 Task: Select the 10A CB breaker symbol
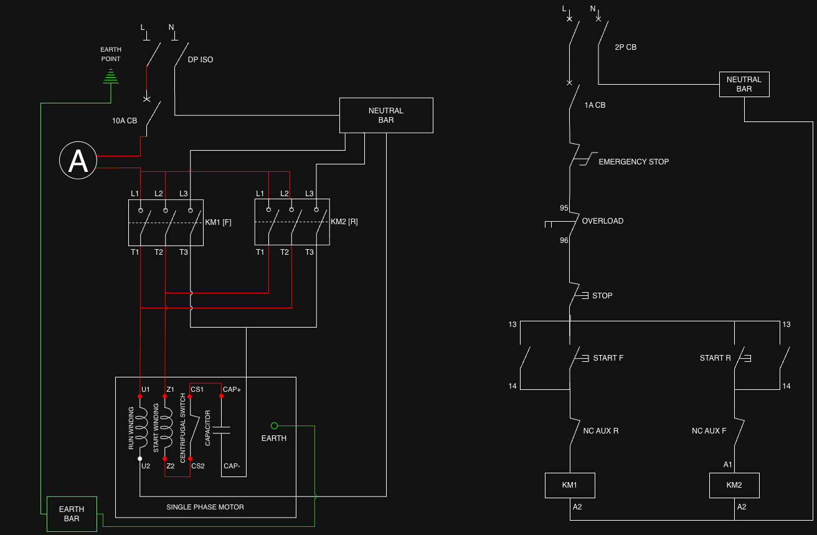coord(151,112)
